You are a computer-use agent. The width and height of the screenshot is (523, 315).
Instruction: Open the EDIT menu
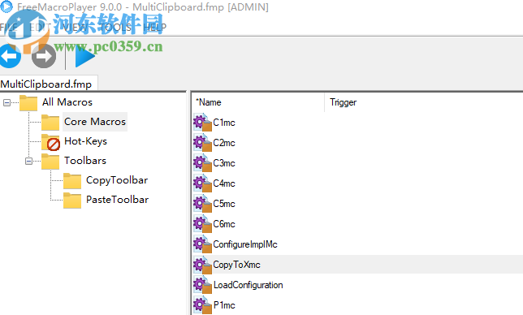[x=41, y=28]
